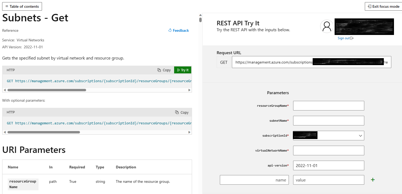Open the Feedback link
This screenshot has width=402, height=194.
180,30
